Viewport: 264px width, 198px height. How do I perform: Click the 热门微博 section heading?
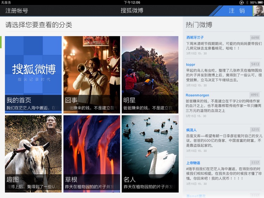tap(199, 25)
